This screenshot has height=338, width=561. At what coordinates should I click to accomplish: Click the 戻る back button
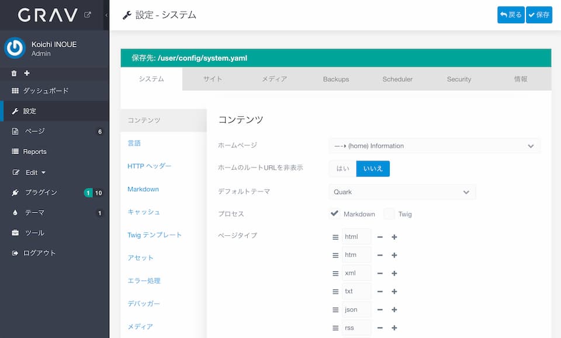[x=511, y=15]
